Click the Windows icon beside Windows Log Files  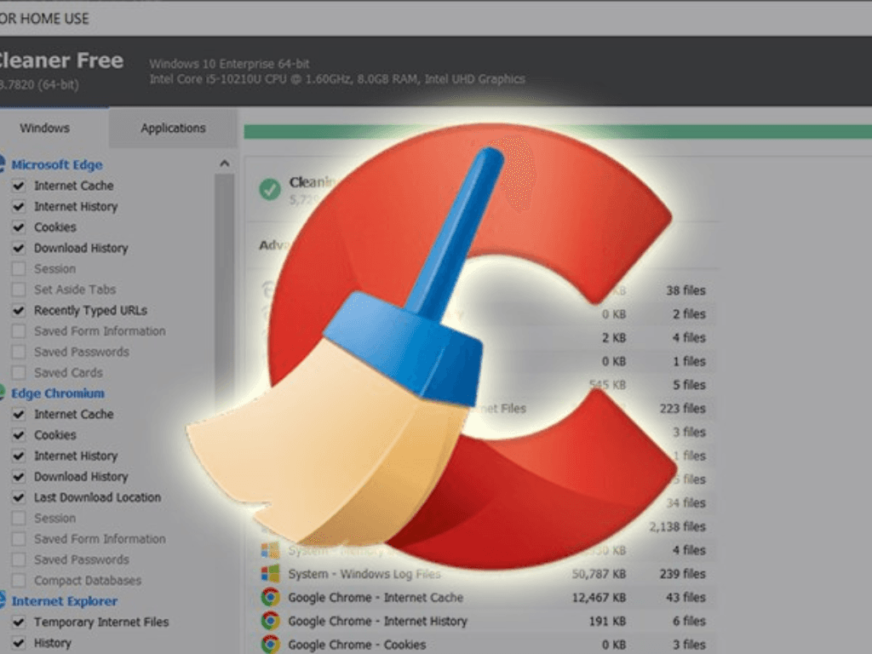pyautogui.click(x=270, y=574)
